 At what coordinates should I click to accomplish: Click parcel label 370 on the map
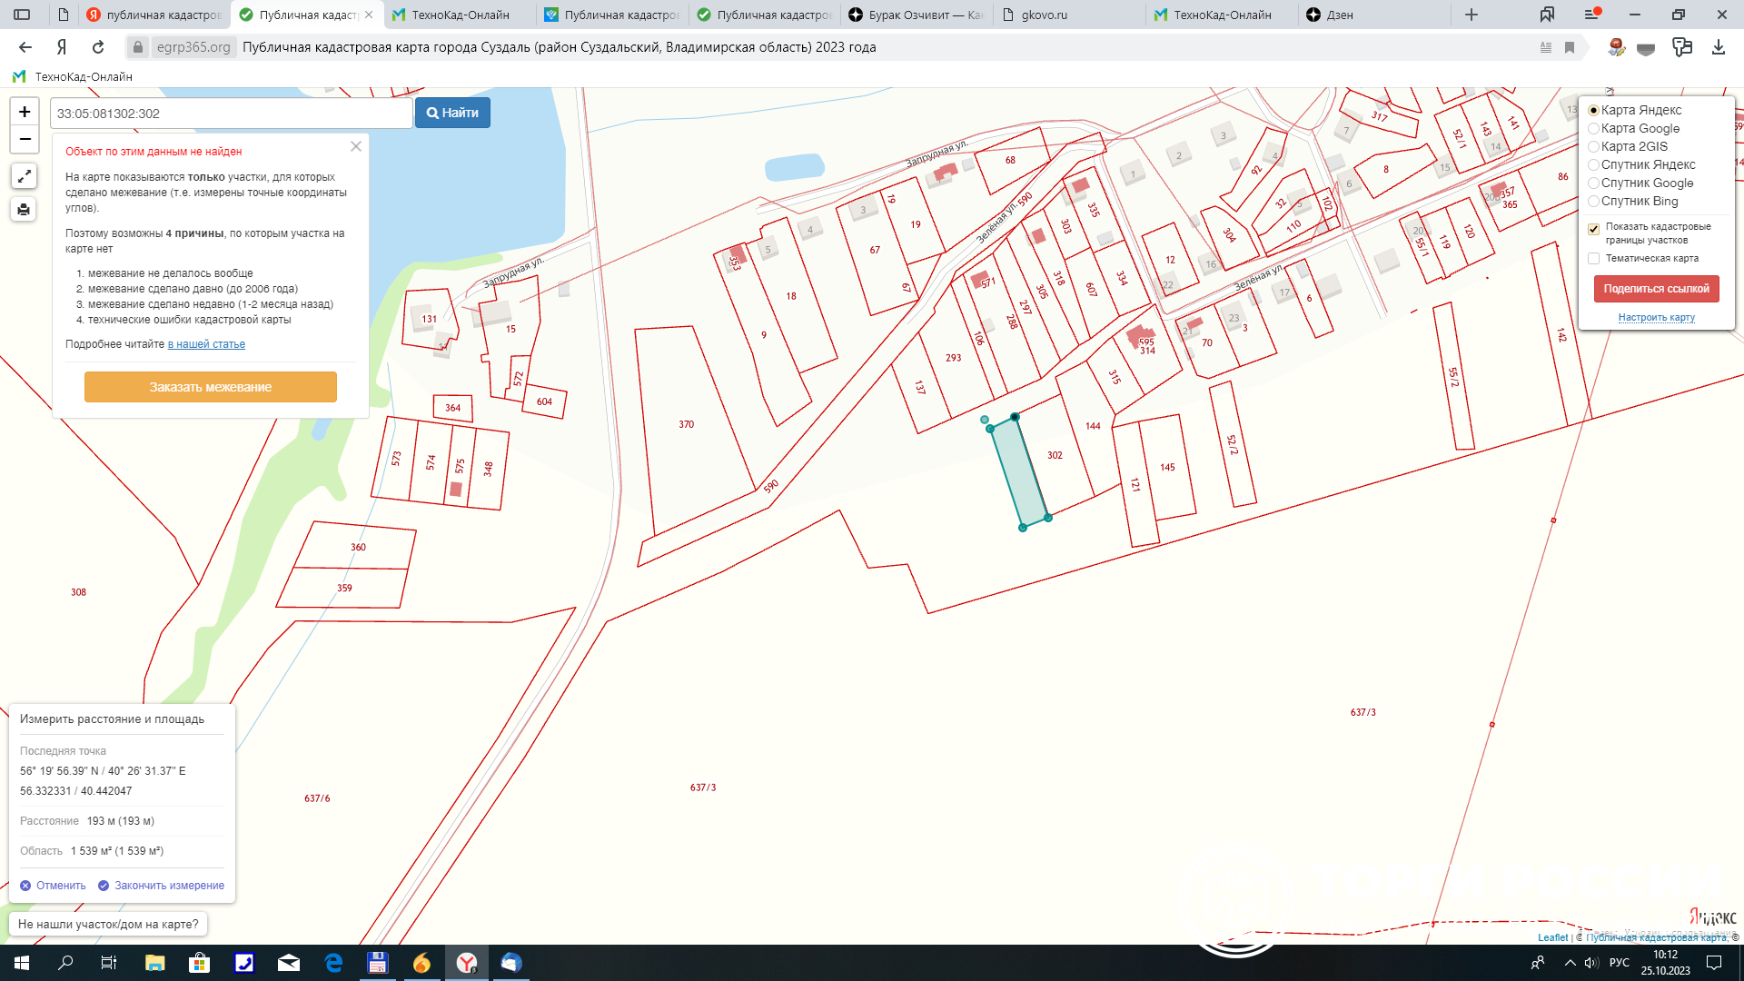tap(687, 424)
